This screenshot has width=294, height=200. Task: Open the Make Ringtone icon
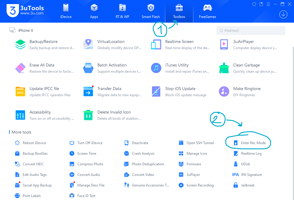pos(224,91)
